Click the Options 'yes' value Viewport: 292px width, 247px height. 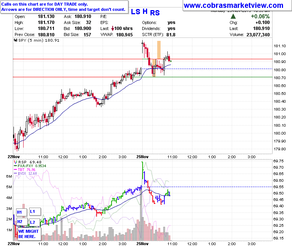[171, 22]
